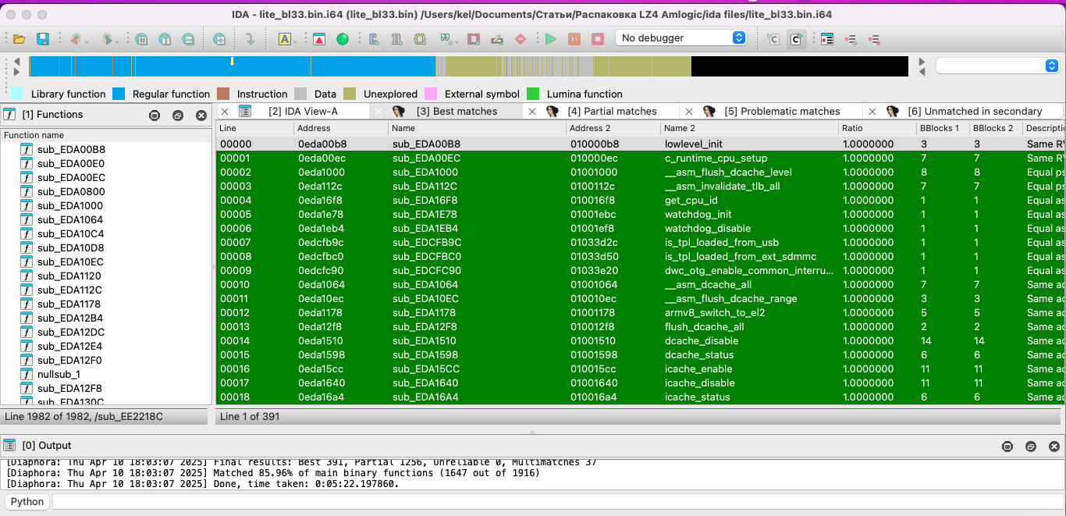The image size is (1066, 516).
Task: Click the delete breakpoint list icon with red dot
Action: (874, 38)
